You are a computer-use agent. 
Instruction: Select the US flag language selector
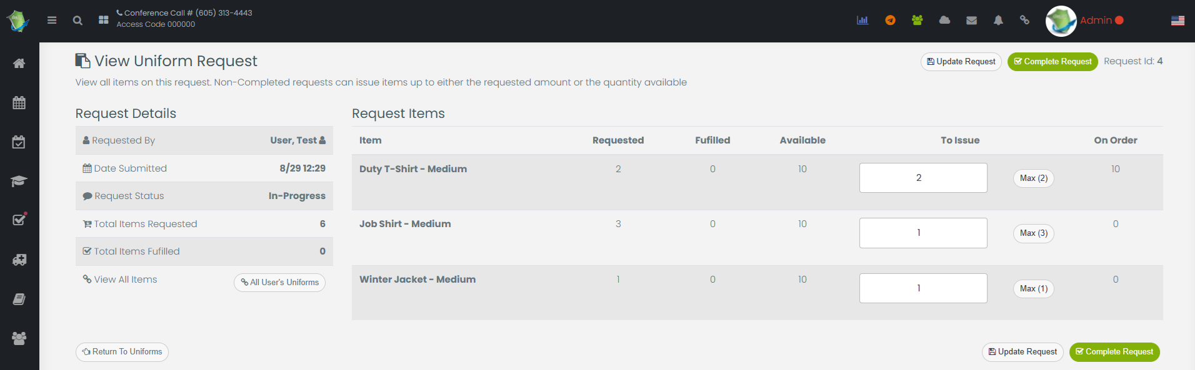tap(1177, 21)
